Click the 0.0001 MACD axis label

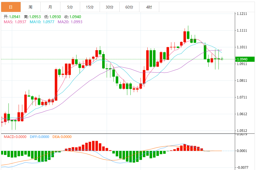pos(242,151)
